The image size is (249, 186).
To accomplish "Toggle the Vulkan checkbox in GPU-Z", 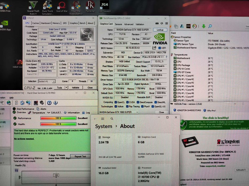I will pyautogui.click(x=116, y=107).
